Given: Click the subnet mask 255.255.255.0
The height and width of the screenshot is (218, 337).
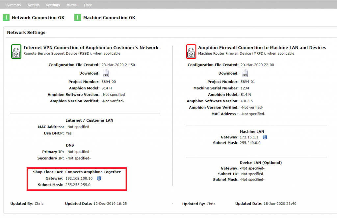Looking at the screenshot, I should pos(78,185).
